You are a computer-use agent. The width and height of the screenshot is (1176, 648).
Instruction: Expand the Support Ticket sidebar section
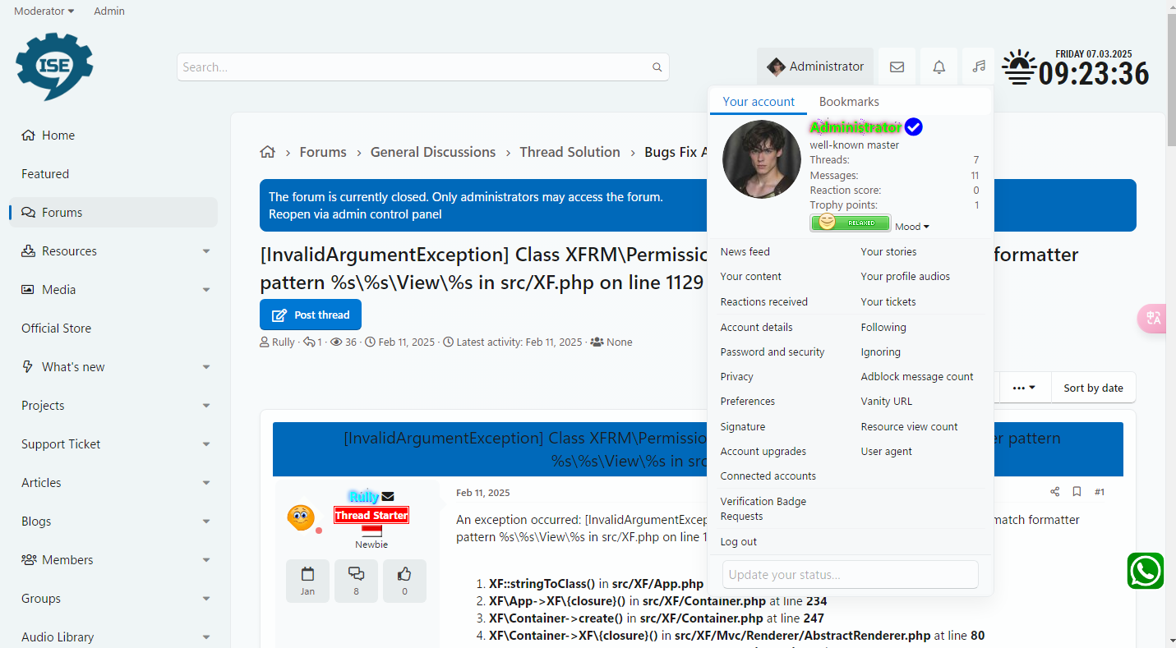click(206, 444)
